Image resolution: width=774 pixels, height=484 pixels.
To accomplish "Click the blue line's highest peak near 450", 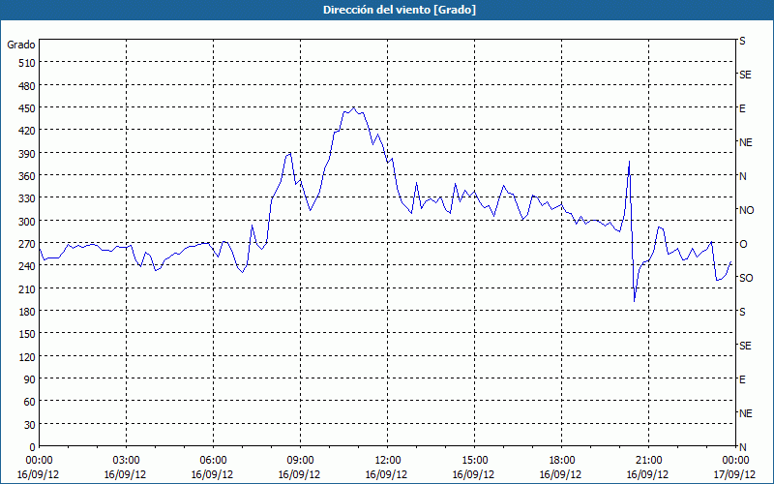I will point(353,108).
